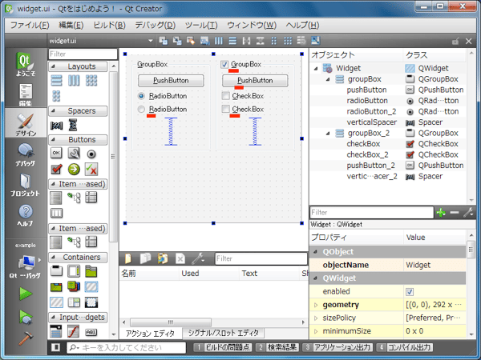Open the Projects (プロジェクト) mode
Screen dimensions: 481x360
point(26,186)
